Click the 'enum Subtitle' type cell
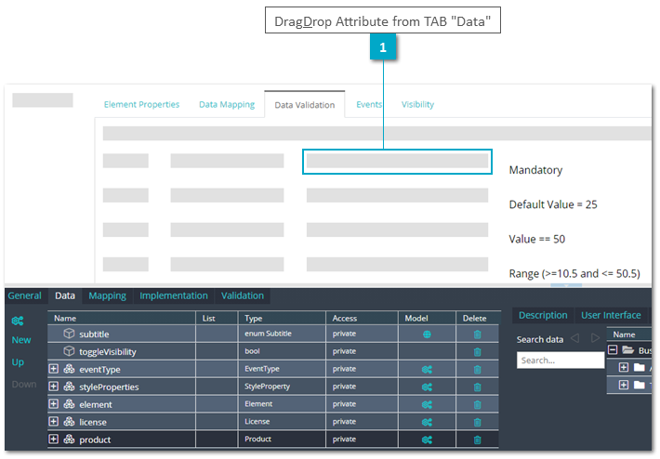The image size is (660, 459). [x=282, y=334]
